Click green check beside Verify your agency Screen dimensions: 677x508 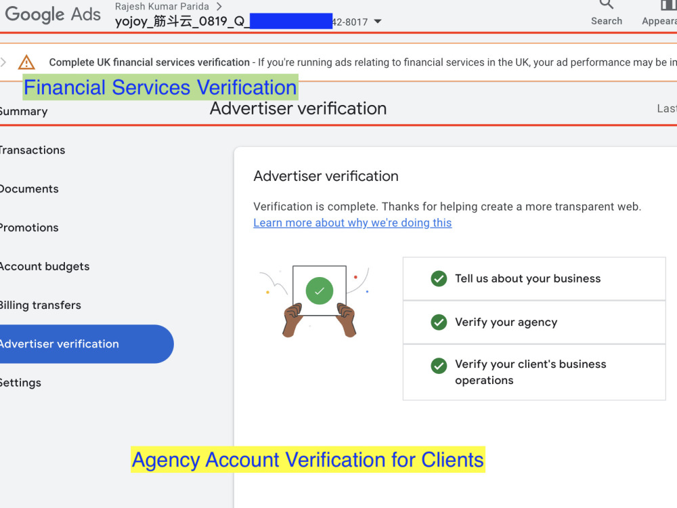click(439, 322)
